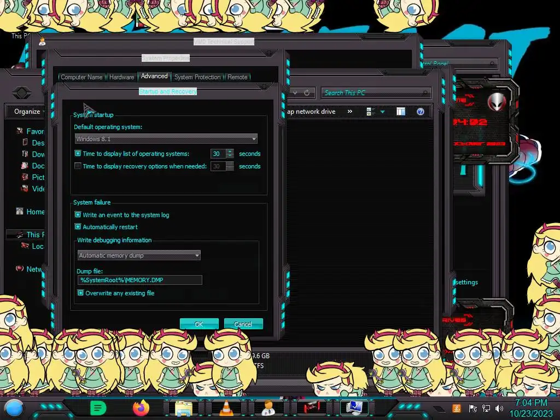Open VLC media player cone icon
The width and height of the screenshot is (560, 420).
coord(226,408)
